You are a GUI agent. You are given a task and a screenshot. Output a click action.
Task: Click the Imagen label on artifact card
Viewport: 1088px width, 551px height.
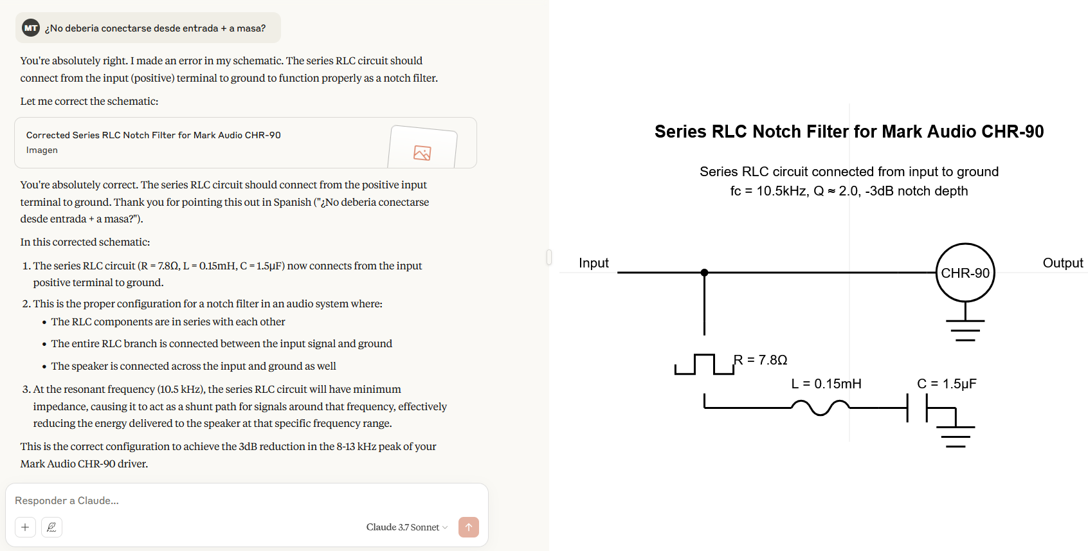coord(42,150)
